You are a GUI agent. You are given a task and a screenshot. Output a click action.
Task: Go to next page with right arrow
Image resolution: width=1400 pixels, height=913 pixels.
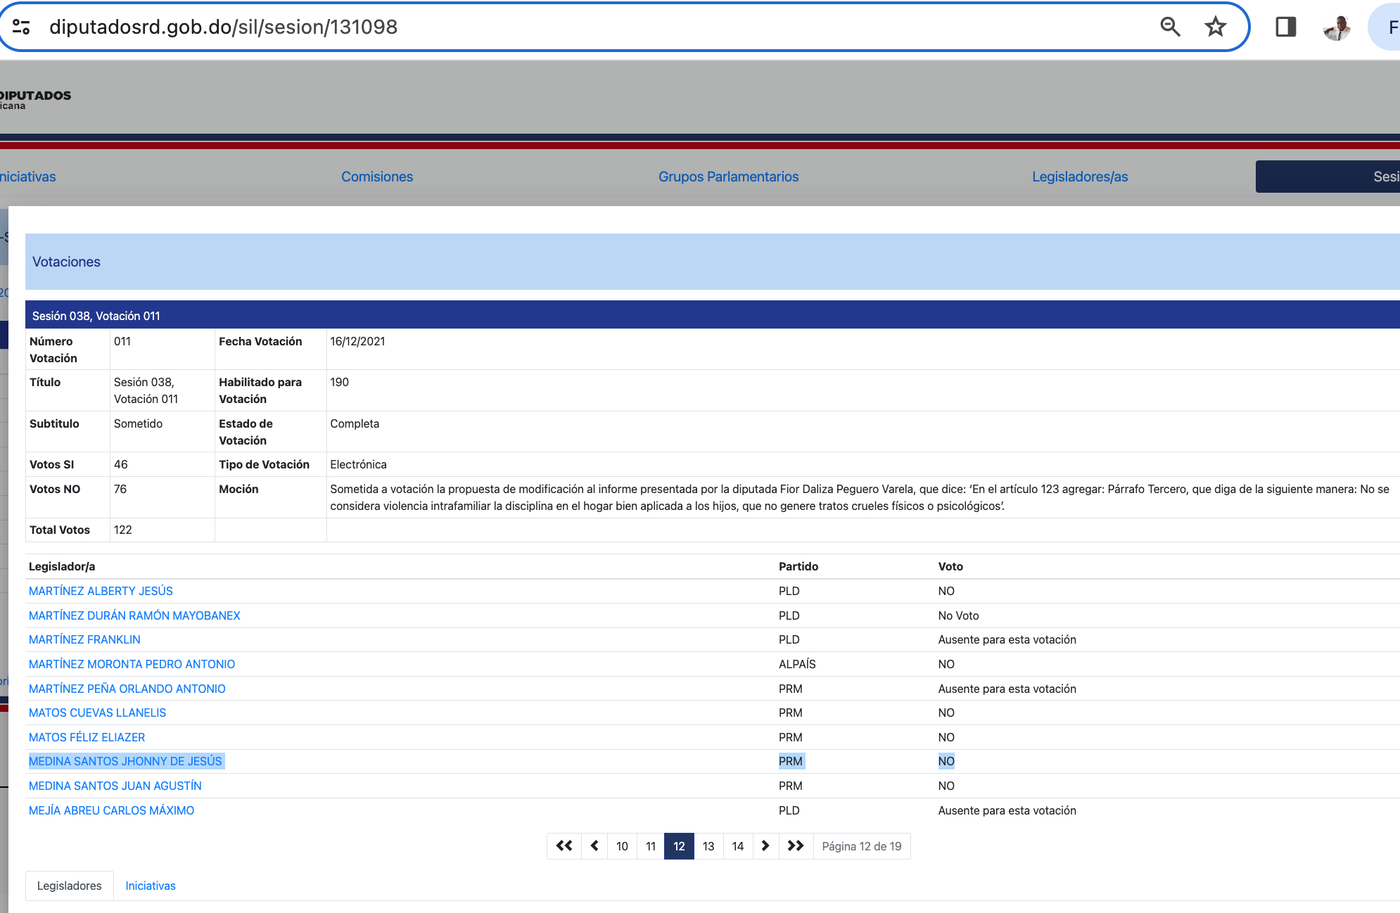point(765,846)
